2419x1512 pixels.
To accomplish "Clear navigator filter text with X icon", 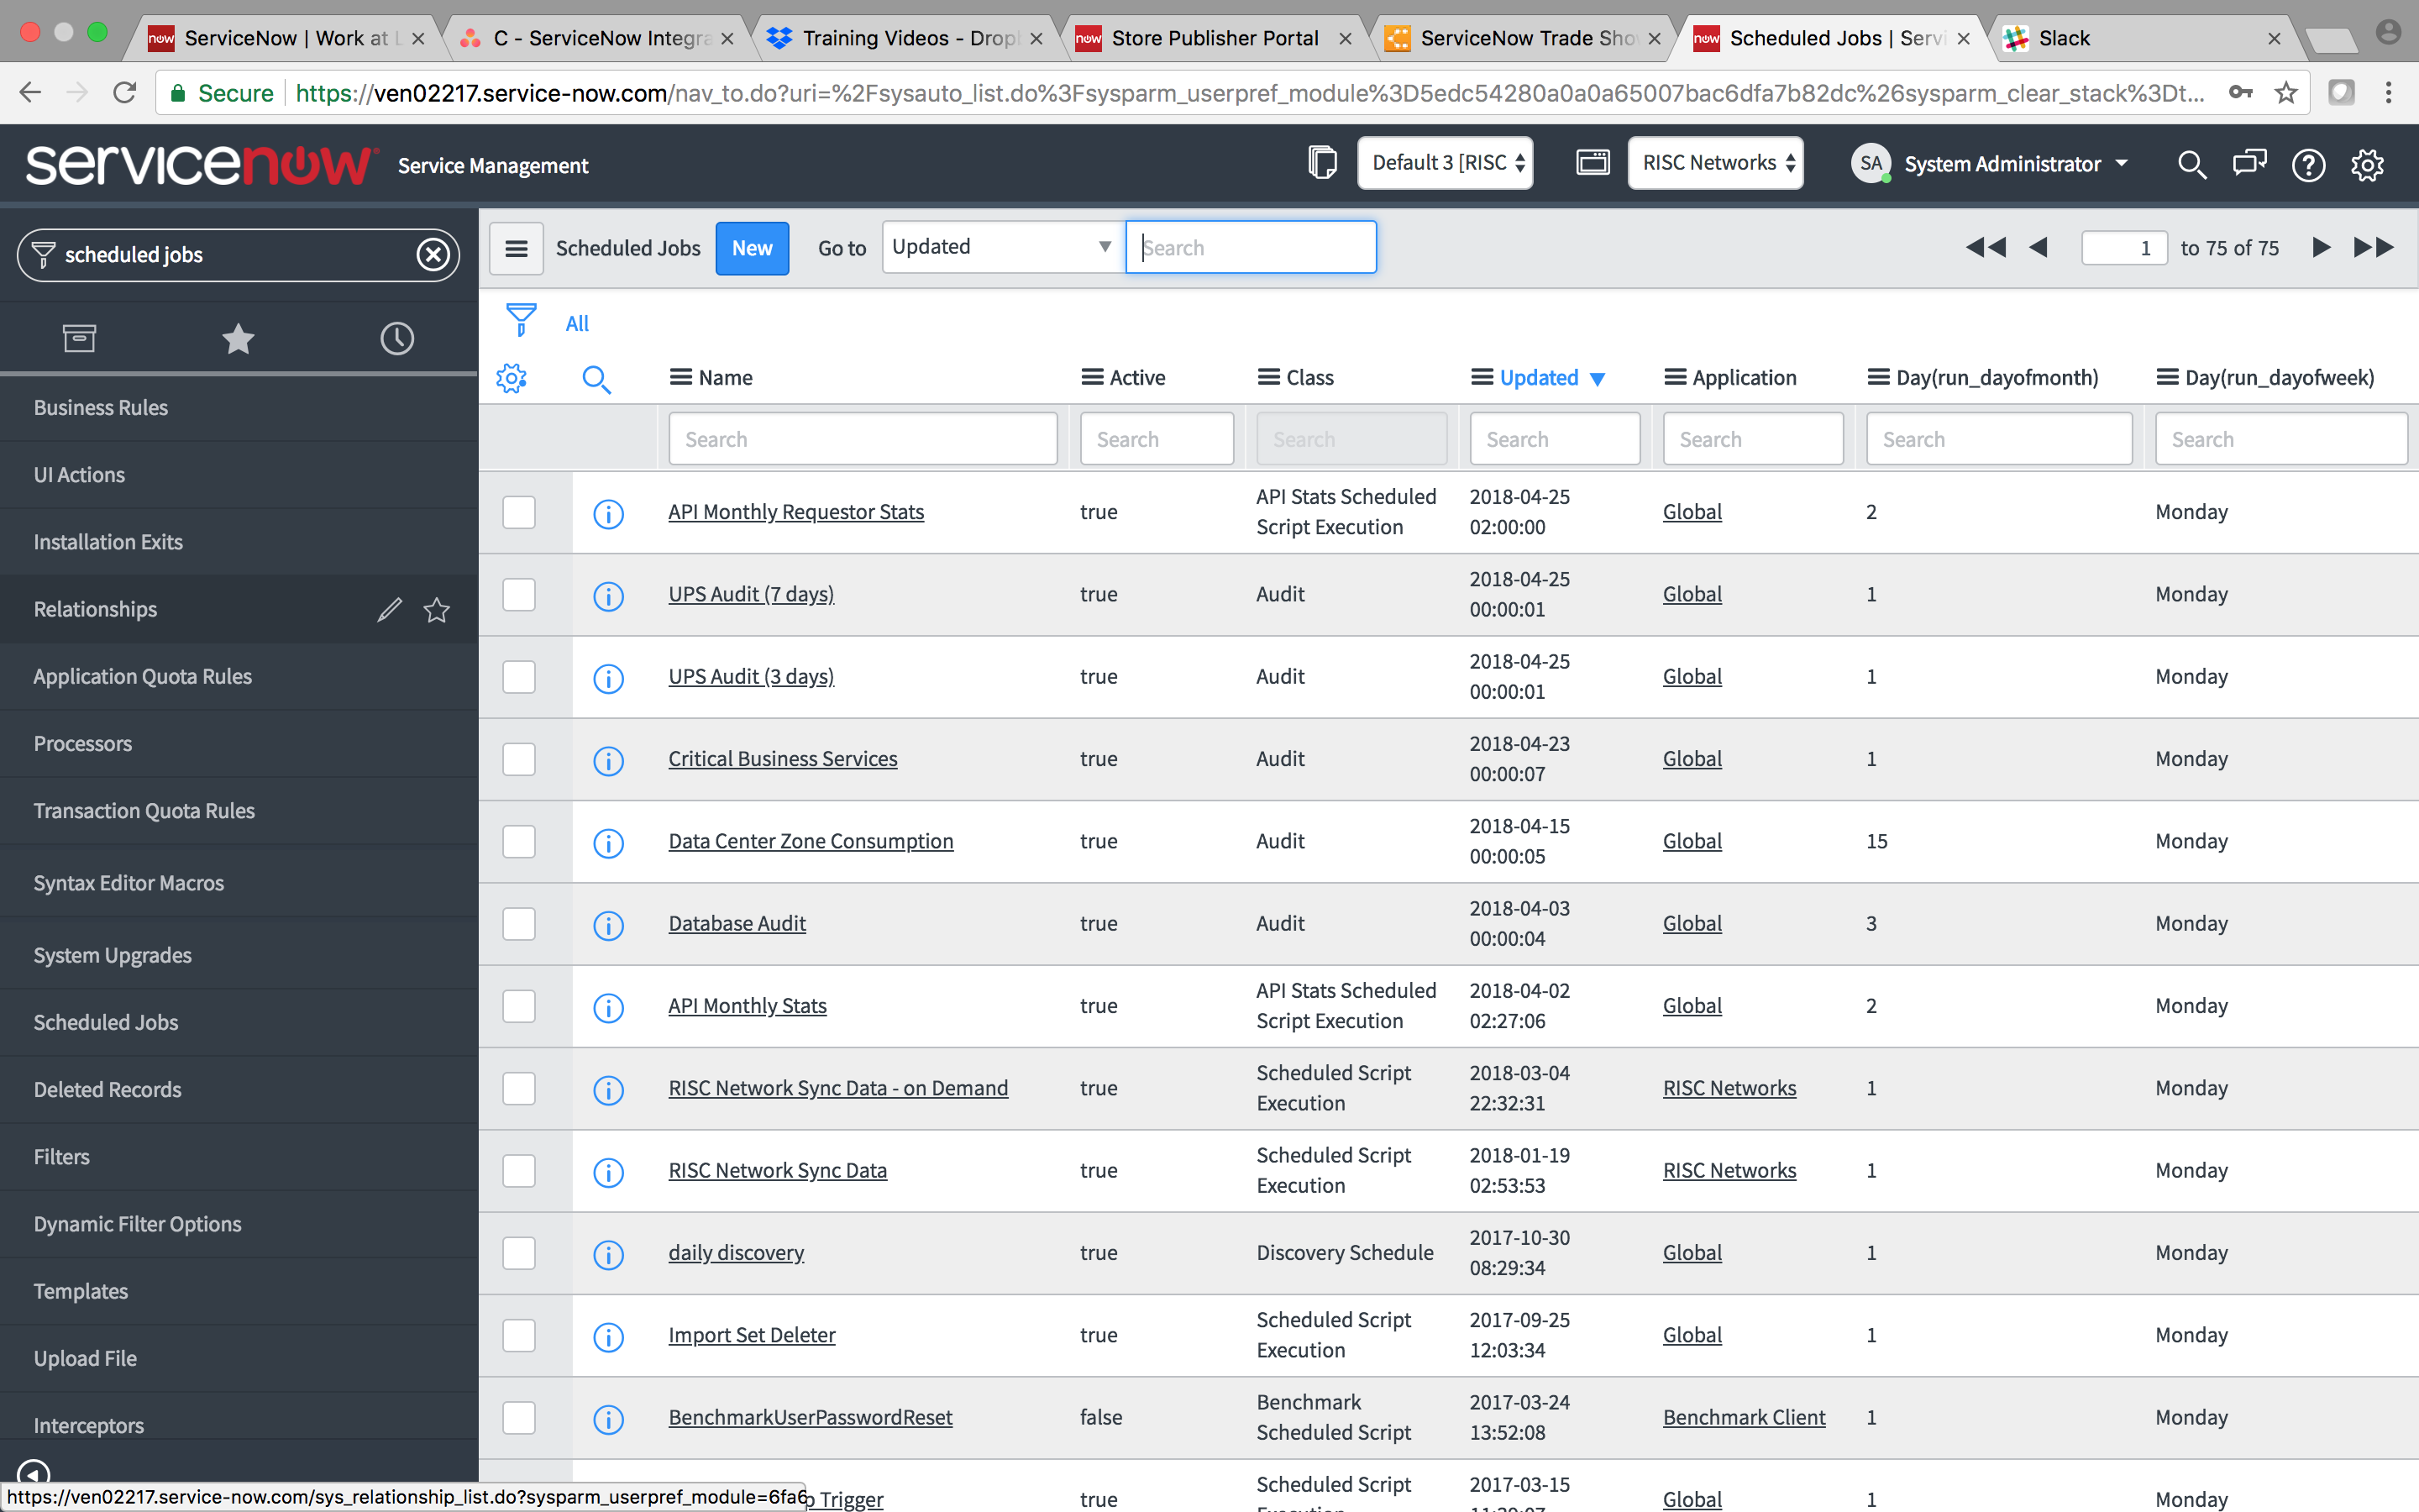I will pos(433,255).
